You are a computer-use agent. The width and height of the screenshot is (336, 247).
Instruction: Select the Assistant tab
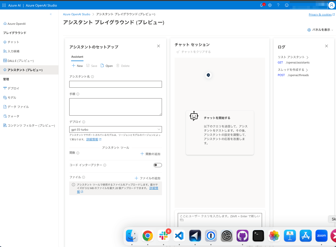tap(77, 57)
